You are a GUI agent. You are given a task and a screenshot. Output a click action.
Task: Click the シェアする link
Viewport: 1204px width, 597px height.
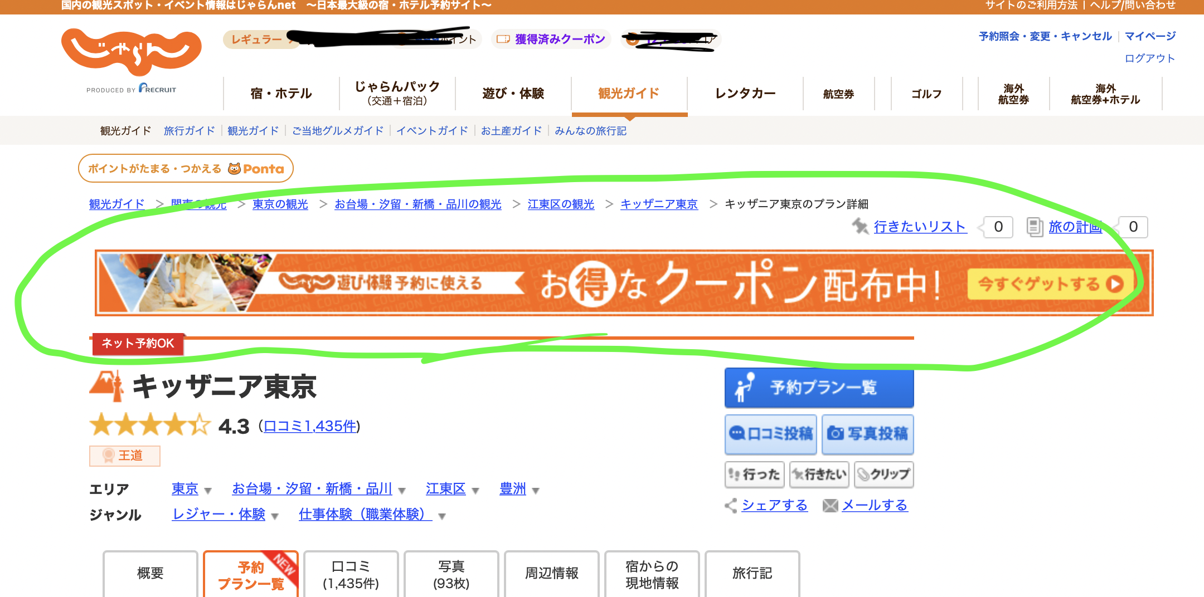[x=775, y=505]
